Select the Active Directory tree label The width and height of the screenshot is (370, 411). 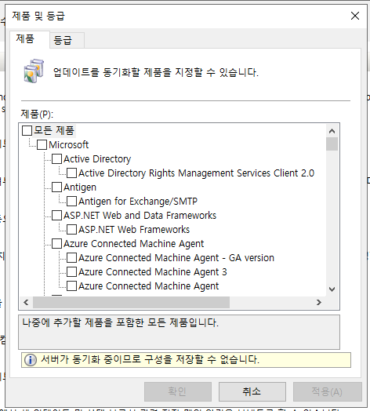[x=97, y=159]
